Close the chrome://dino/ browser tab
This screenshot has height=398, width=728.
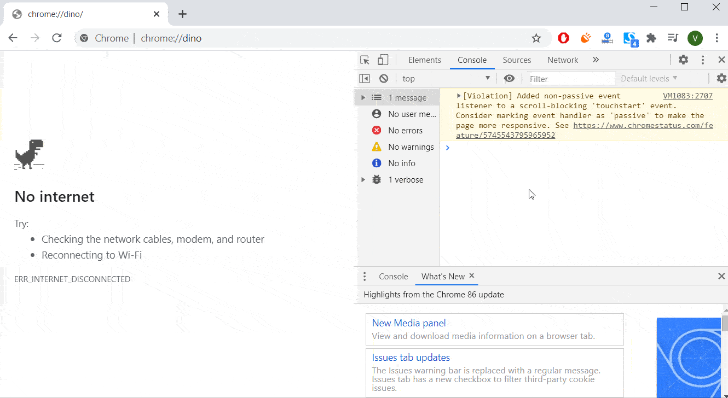(157, 14)
